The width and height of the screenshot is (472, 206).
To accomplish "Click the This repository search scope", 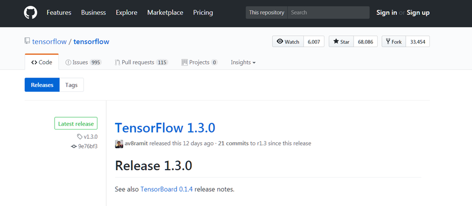I will tap(266, 13).
